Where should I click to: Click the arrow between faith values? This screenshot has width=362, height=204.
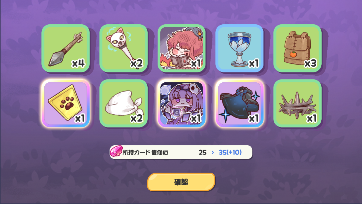tap(213, 152)
